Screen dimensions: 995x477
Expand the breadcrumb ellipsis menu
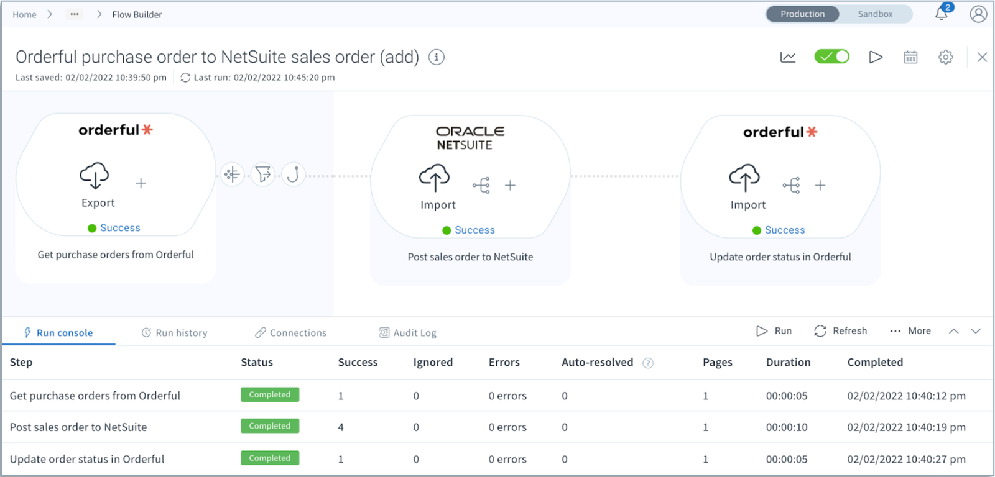tap(75, 14)
